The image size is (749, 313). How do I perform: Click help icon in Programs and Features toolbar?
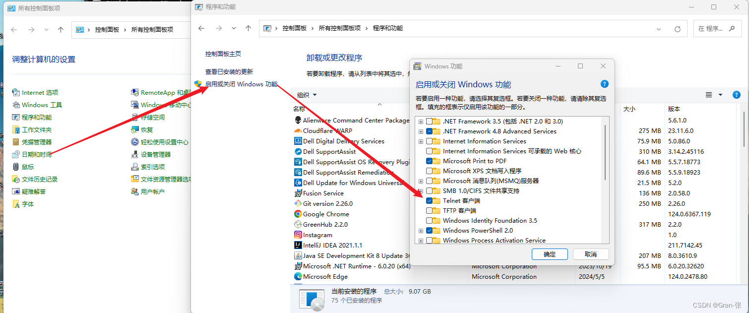[x=737, y=95]
